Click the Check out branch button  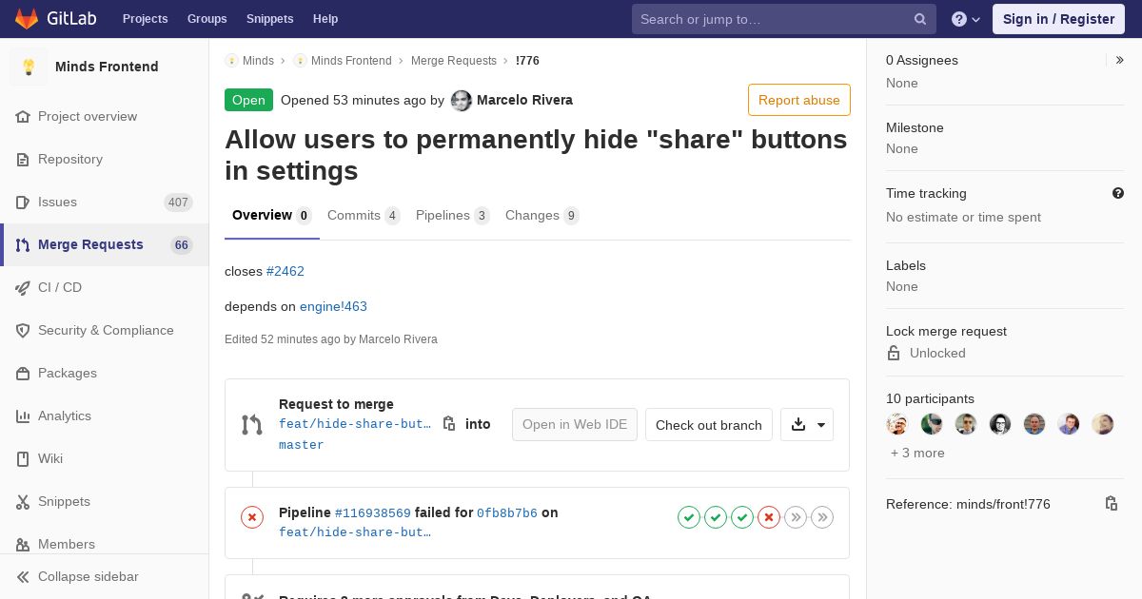pyautogui.click(x=709, y=425)
